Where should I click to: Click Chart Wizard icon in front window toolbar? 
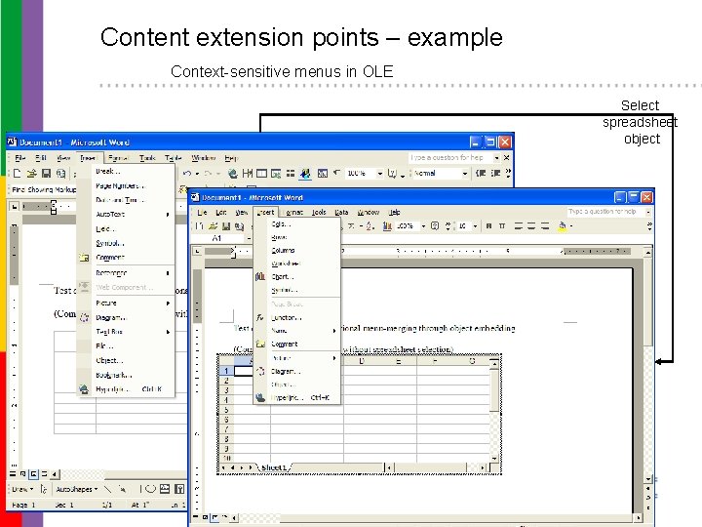coord(387,226)
